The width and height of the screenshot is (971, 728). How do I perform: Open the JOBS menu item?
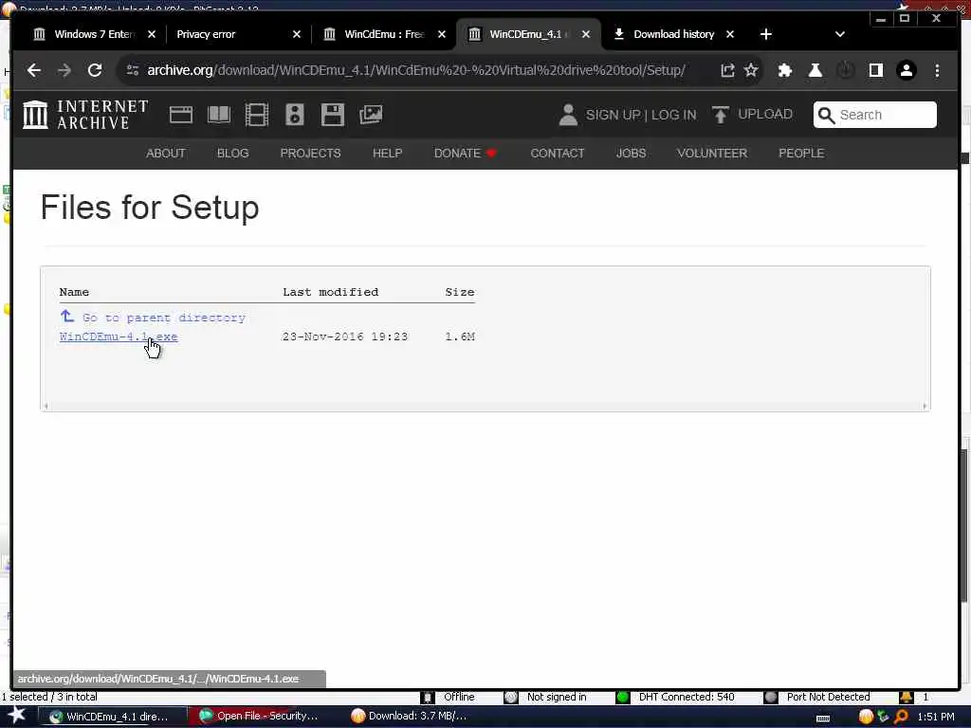[x=631, y=153]
